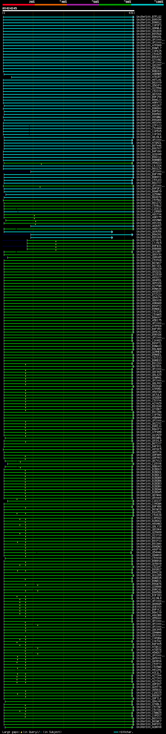Select the UniRef100_Q2MHE4 hit
Image resolution: width=166 pixels, height=734 pixels.
coord(149,352)
